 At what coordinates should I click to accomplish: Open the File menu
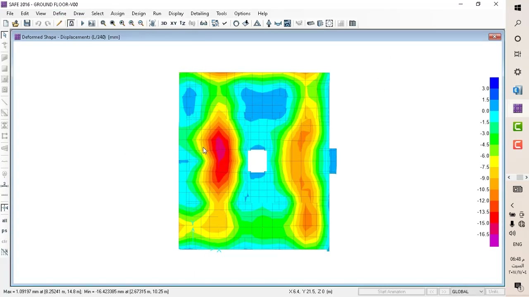(x=10, y=14)
